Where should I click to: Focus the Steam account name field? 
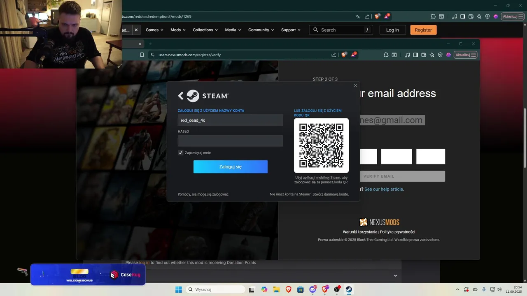pos(230,120)
